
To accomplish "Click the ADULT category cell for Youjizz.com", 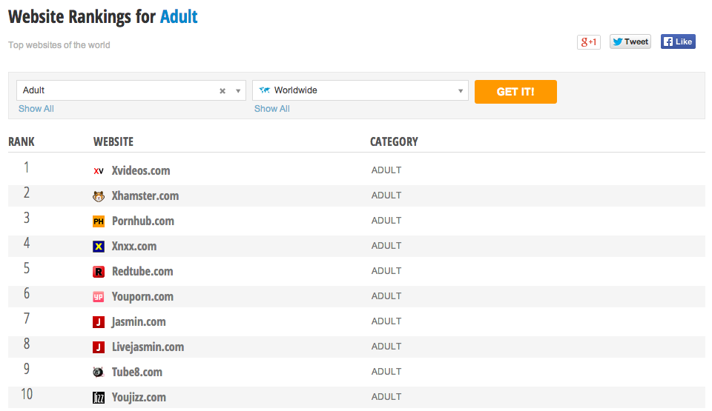I will point(386,397).
